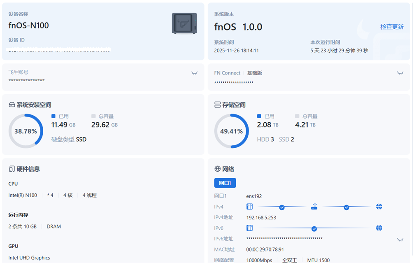Click the 38.78% system space usage ring
The height and width of the screenshot is (263, 413).
tap(26, 131)
